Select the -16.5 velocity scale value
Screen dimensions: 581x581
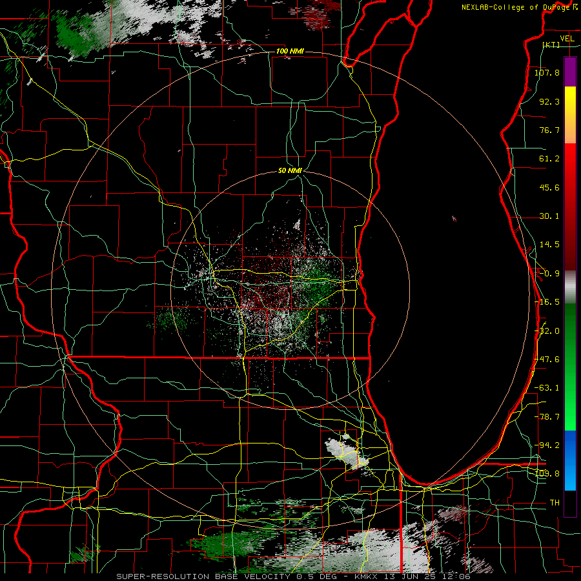point(547,302)
